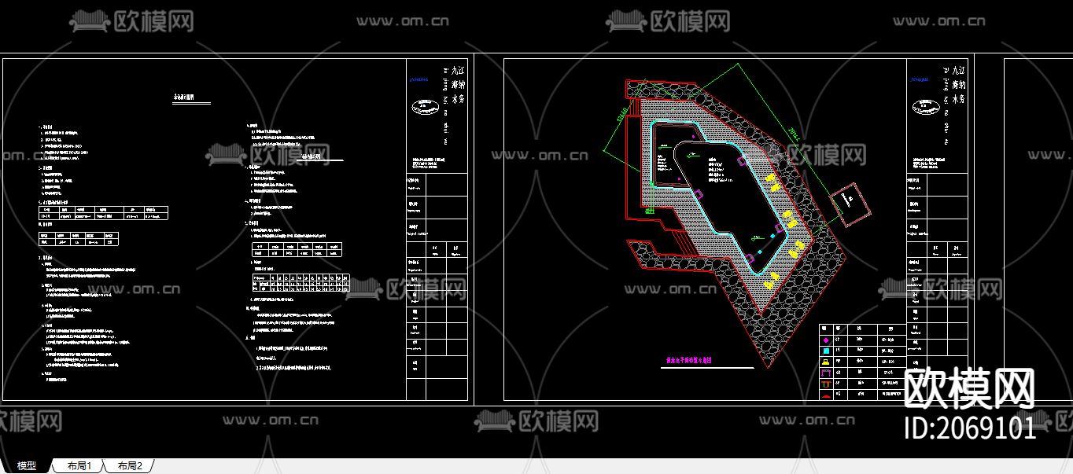Open the 布局1 layout tab
This screenshot has height=474, width=1073.
click(79, 466)
